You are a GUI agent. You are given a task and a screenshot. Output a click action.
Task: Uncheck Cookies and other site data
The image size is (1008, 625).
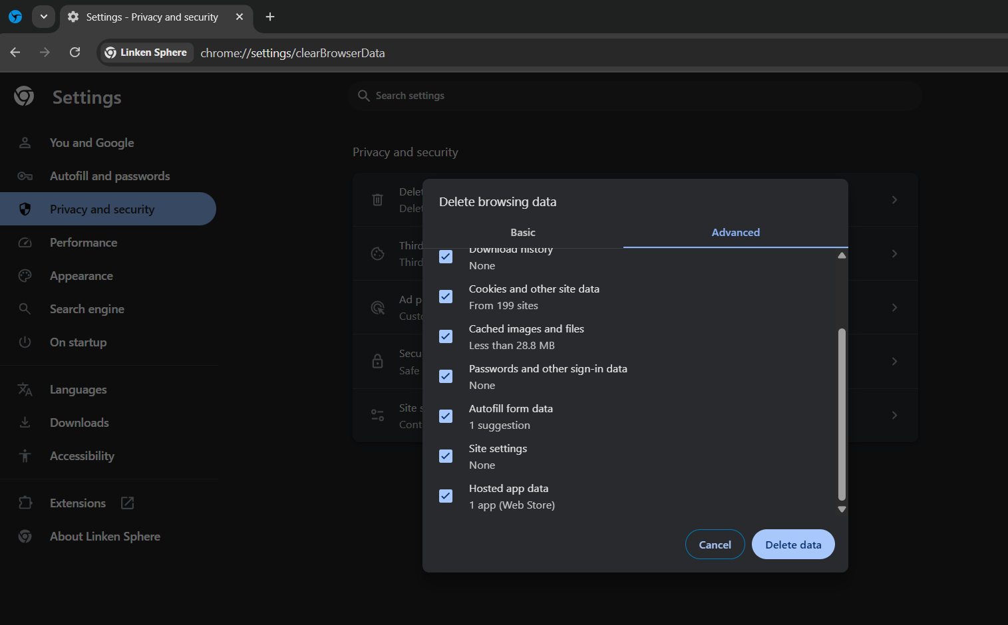pos(446,297)
